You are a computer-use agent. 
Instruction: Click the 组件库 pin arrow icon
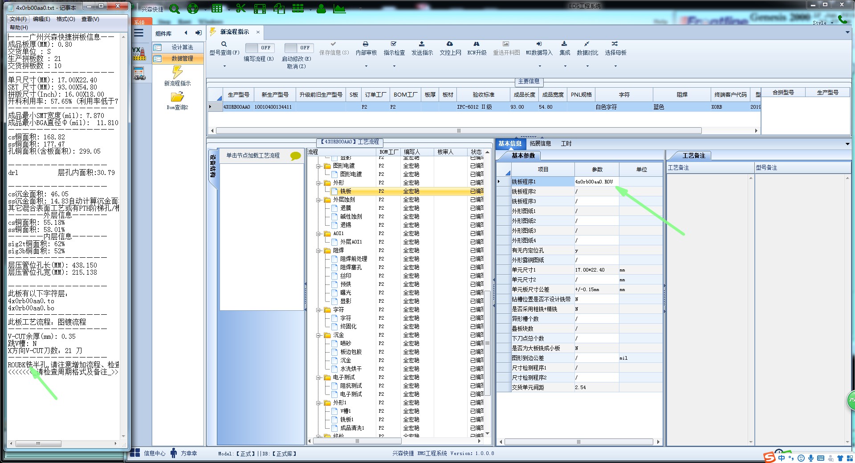pyautogui.click(x=198, y=33)
